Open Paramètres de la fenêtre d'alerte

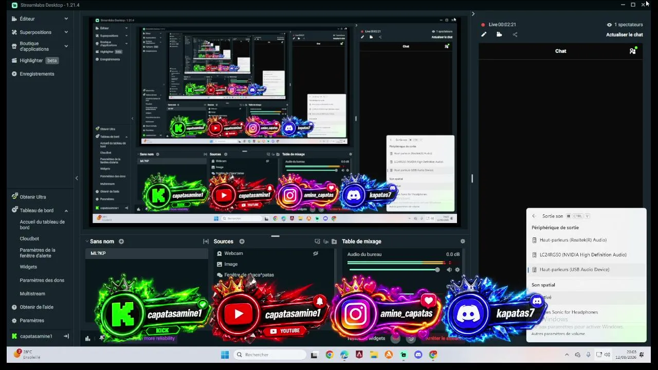(38, 253)
